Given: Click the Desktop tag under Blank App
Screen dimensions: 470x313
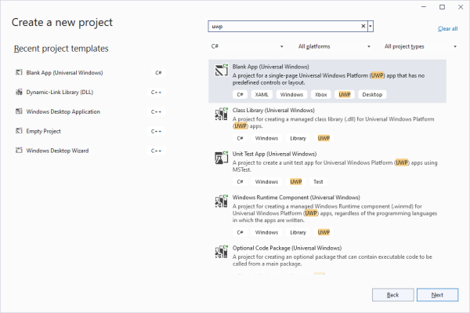Looking at the screenshot, I should [372, 95].
